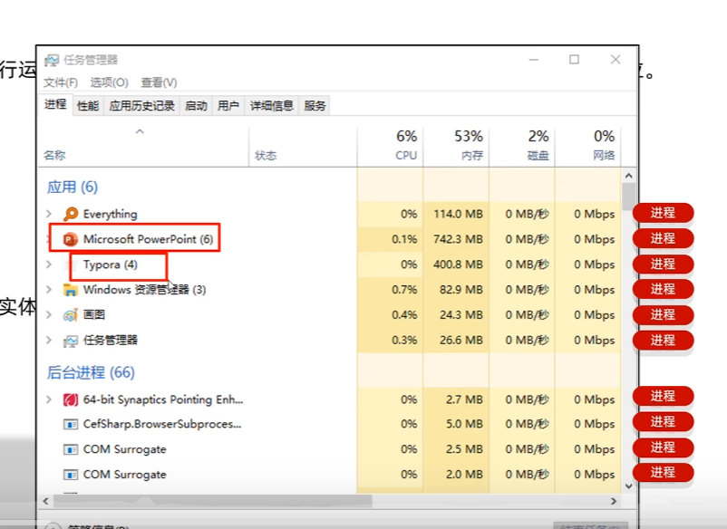Screen dimensions: 727x529
Task: Switch to the 用户 tab
Action: coord(228,106)
